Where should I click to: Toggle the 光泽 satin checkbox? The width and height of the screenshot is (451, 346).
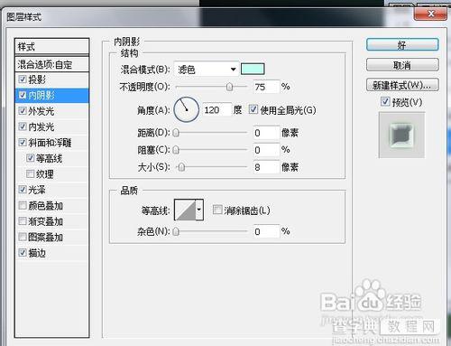[x=23, y=190]
